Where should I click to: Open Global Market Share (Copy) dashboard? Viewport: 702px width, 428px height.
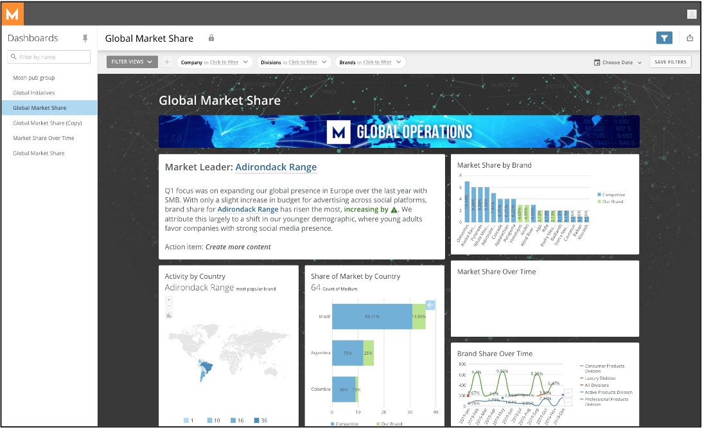(x=48, y=123)
